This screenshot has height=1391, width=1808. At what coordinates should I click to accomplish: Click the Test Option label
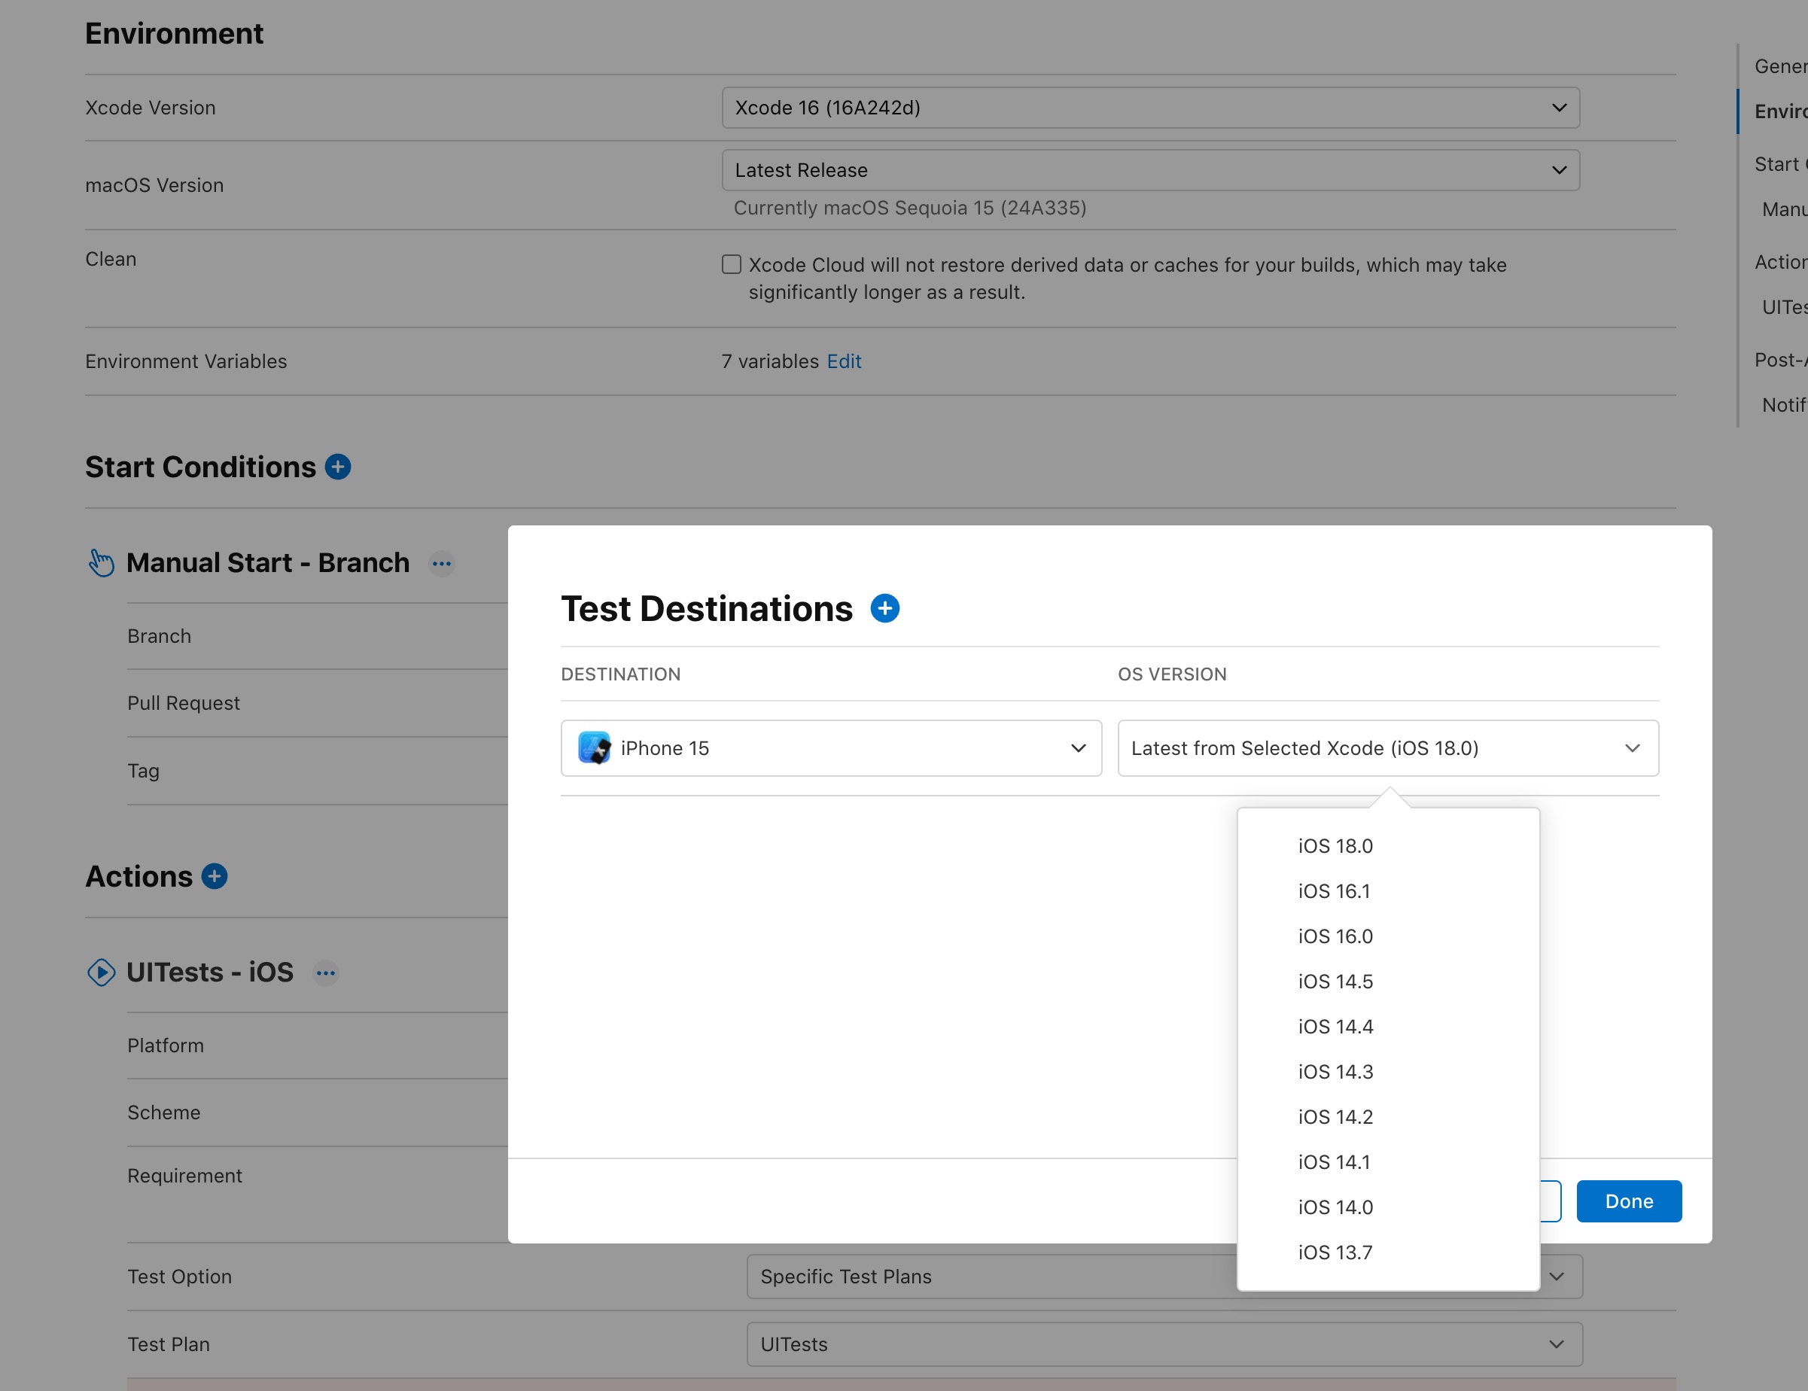click(x=180, y=1277)
